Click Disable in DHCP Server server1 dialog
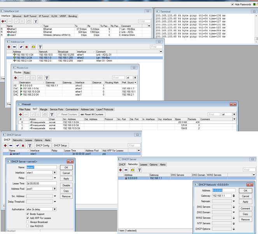Viewport: 258px width, 234px height. (66, 185)
